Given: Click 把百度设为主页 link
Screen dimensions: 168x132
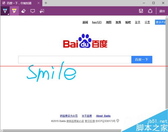Looking at the screenshot, I should [x=69, y=116].
